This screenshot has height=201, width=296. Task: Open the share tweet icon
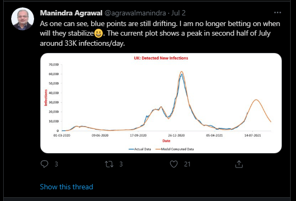tap(239, 164)
